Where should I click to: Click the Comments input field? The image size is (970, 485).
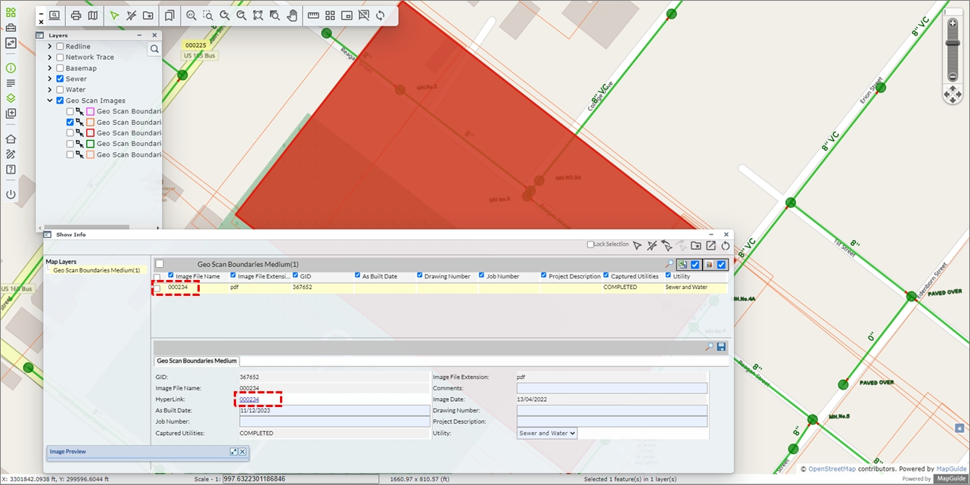pos(611,388)
